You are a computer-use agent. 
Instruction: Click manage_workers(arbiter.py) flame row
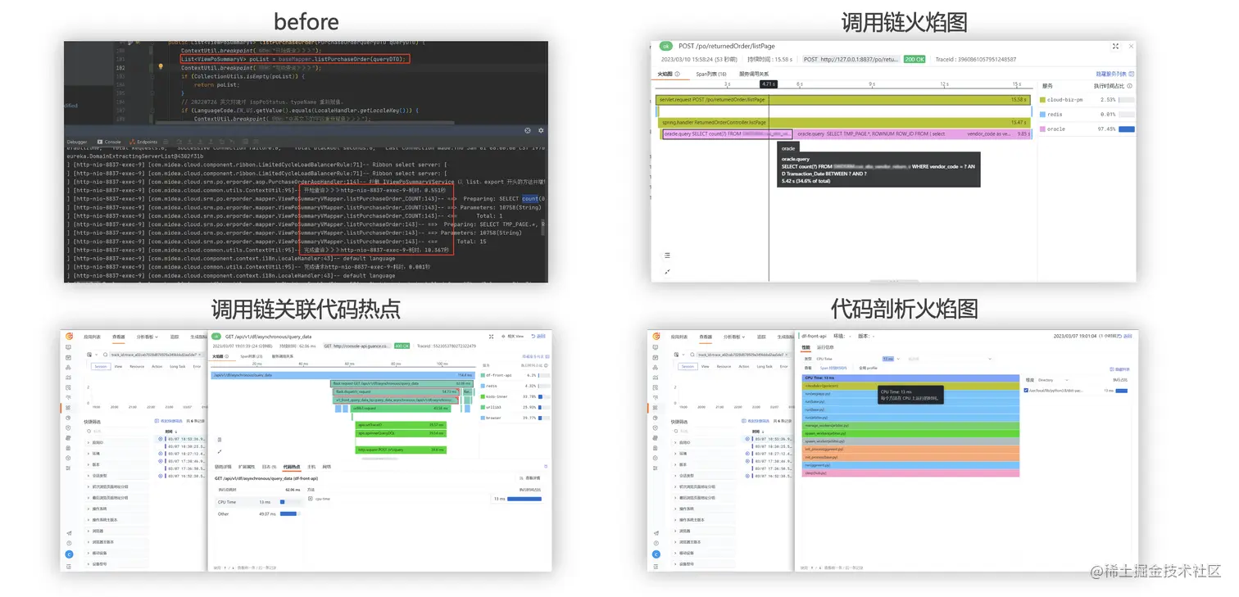coord(910,426)
